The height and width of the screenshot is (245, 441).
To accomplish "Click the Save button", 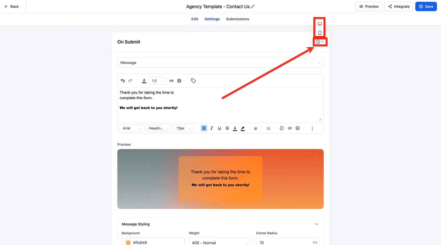I will tap(426, 7).
